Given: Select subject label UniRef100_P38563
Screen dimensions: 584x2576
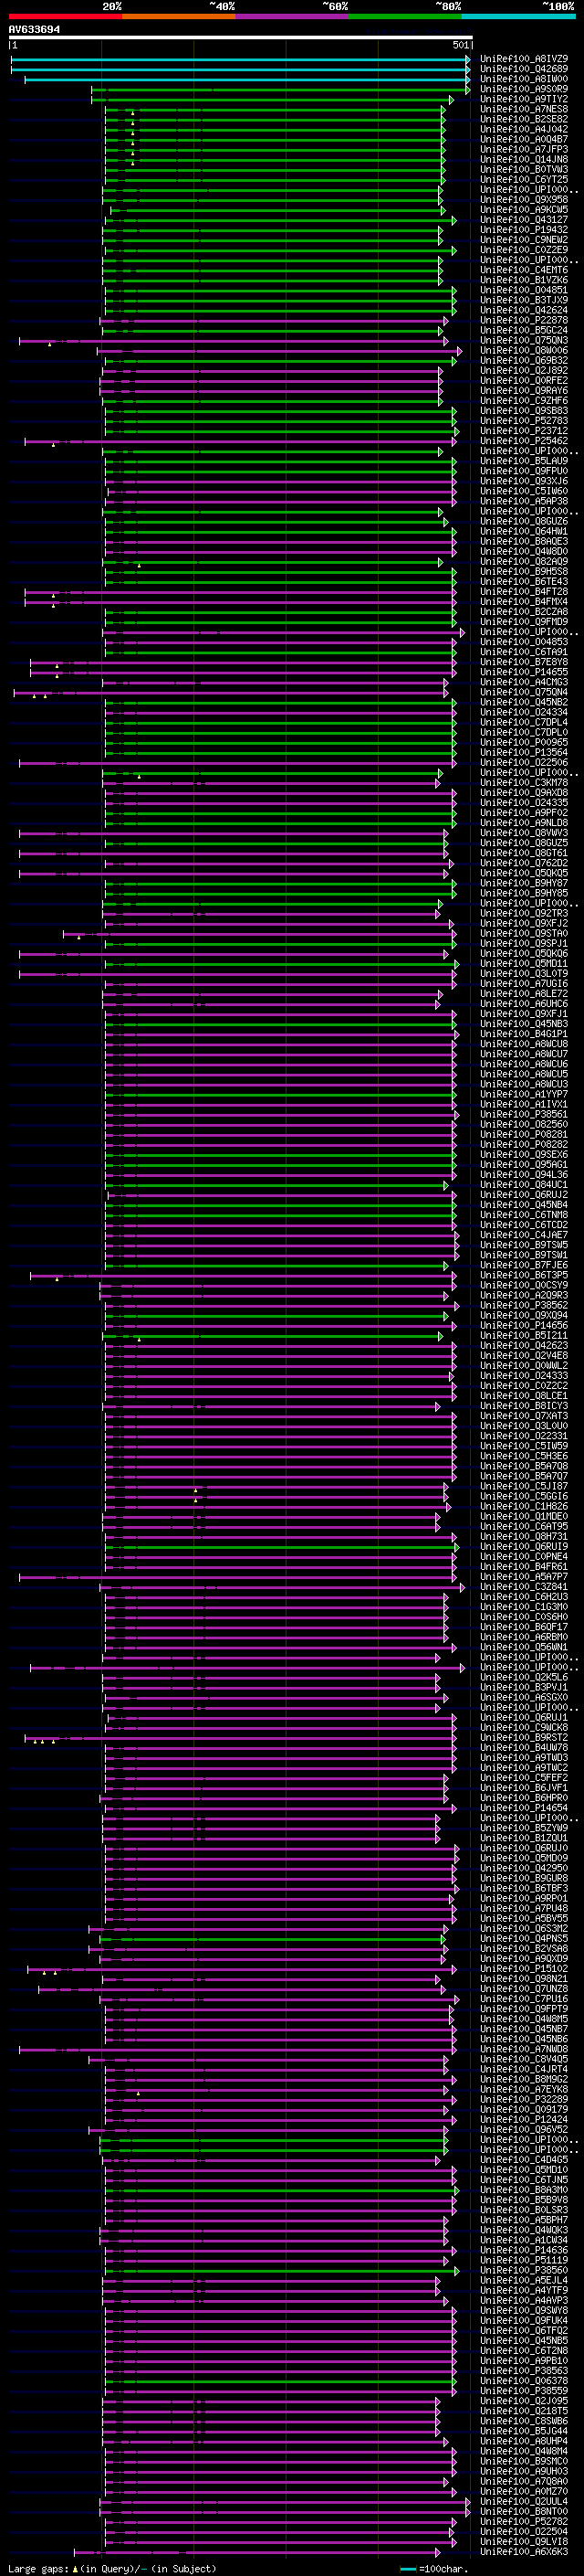Looking at the screenshot, I should coord(524,2370).
